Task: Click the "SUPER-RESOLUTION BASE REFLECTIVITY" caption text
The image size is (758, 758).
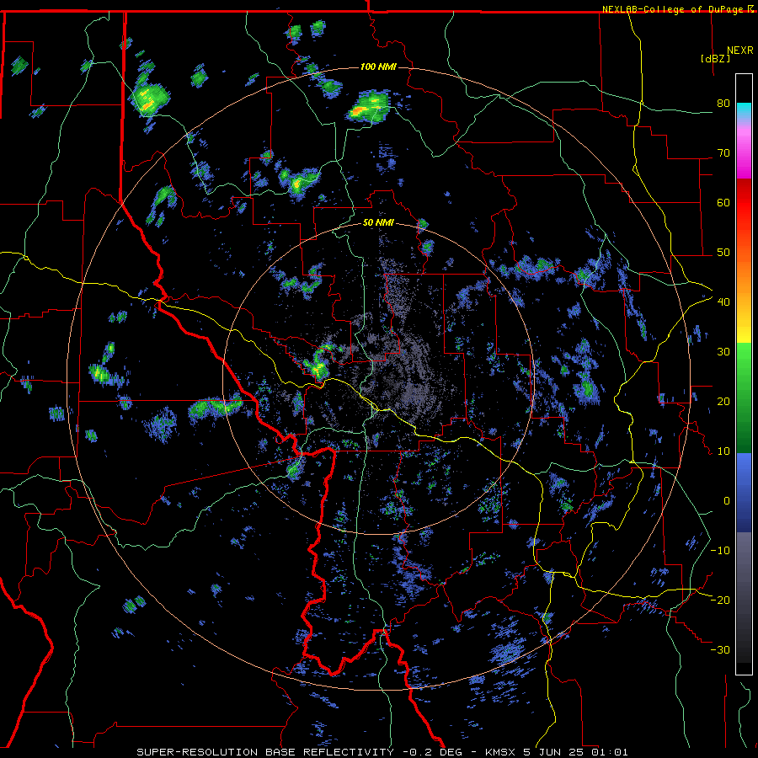Action: click(265, 752)
